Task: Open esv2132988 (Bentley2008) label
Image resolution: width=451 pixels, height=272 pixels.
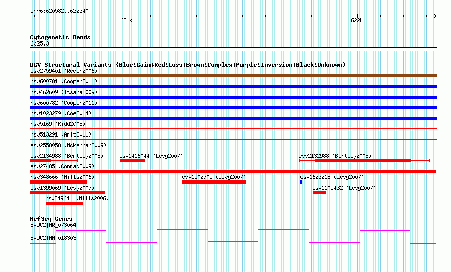Action: (x=335, y=156)
